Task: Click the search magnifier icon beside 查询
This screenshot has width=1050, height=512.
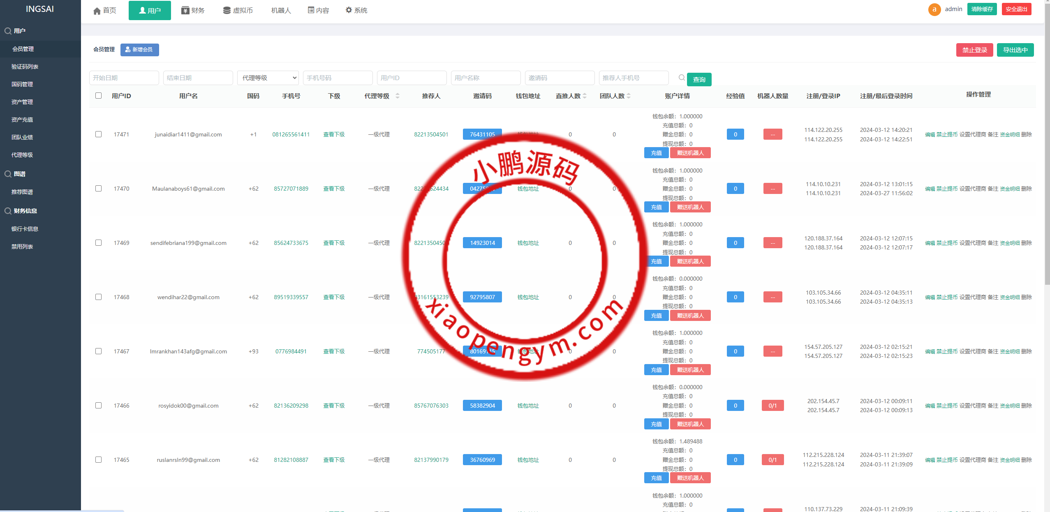Action: (682, 78)
